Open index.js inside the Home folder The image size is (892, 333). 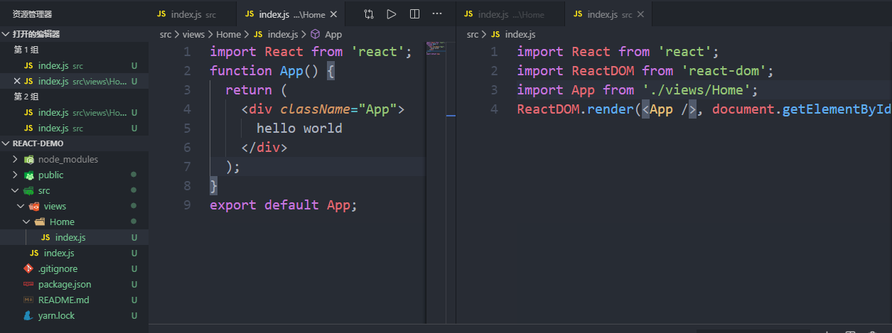[x=74, y=238]
